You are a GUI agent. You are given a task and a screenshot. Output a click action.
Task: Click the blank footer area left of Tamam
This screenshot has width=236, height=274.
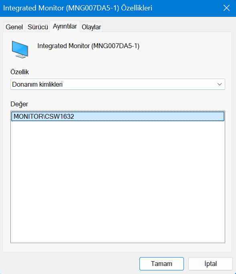pyautogui.click(x=70, y=264)
